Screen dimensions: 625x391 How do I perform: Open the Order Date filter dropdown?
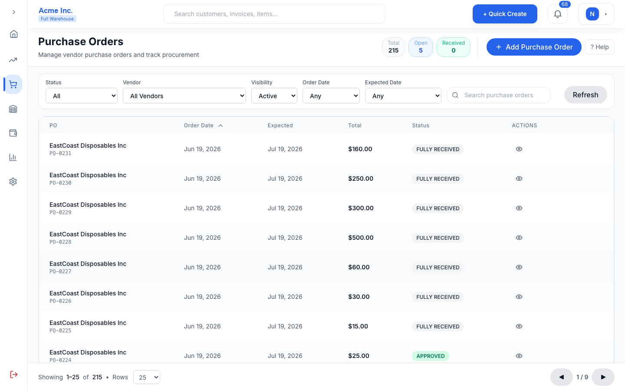click(331, 96)
